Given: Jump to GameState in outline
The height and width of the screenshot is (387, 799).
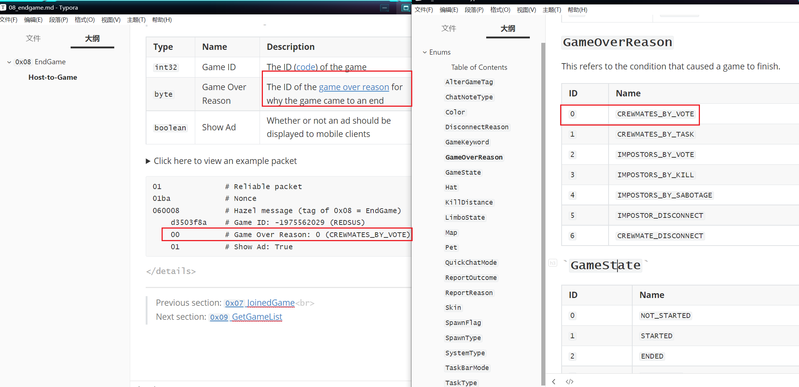Looking at the screenshot, I should pyautogui.click(x=463, y=172).
